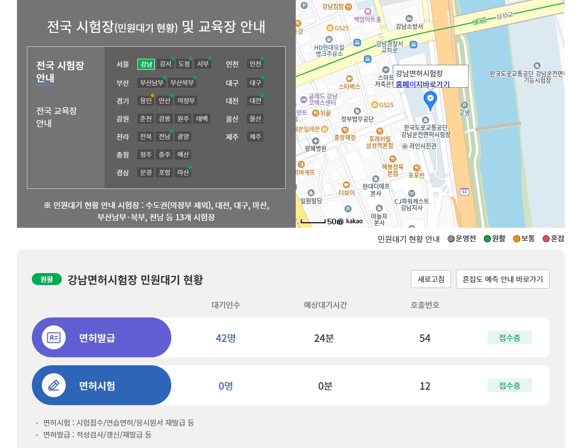Click the 광혜병원 hospital icon on map

(315, 141)
